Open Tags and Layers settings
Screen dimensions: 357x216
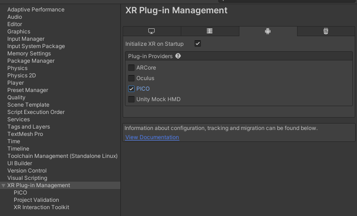click(28, 127)
